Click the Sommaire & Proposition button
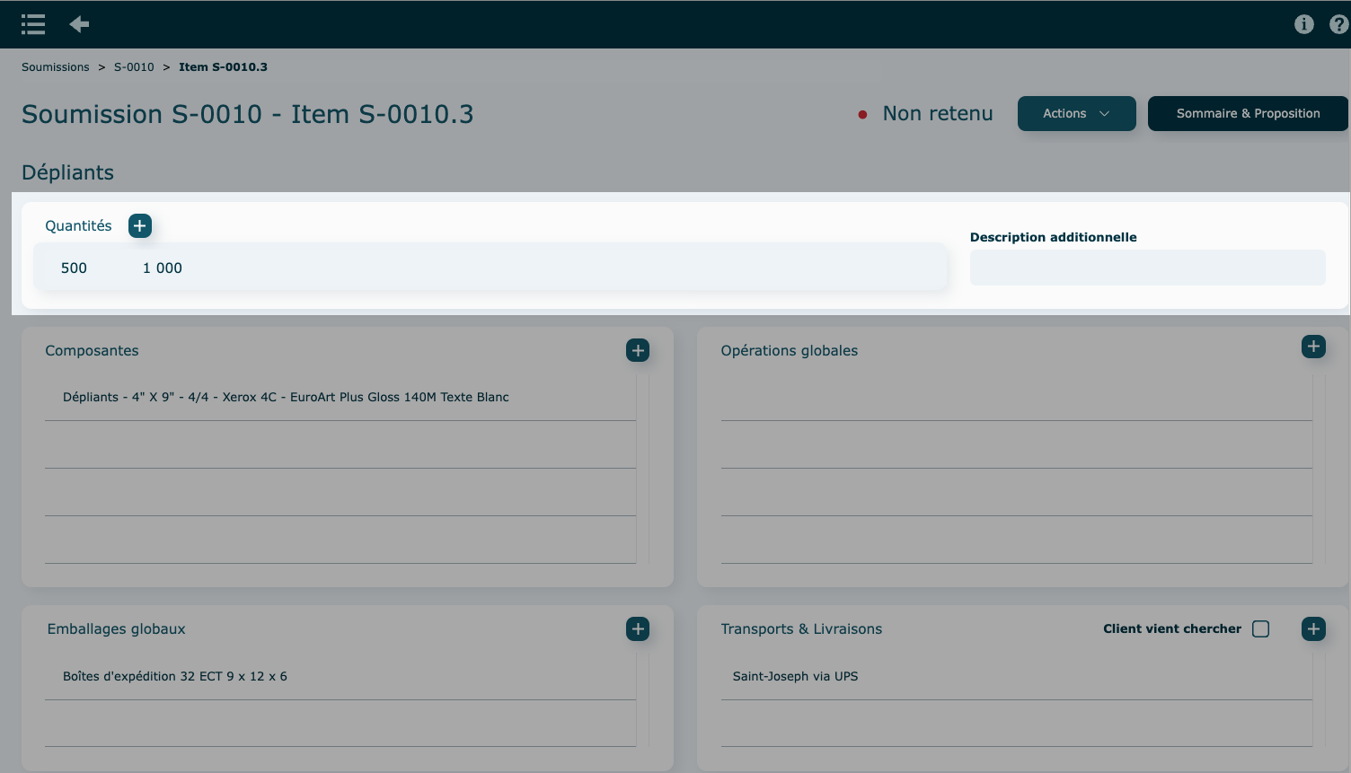 (1247, 114)
